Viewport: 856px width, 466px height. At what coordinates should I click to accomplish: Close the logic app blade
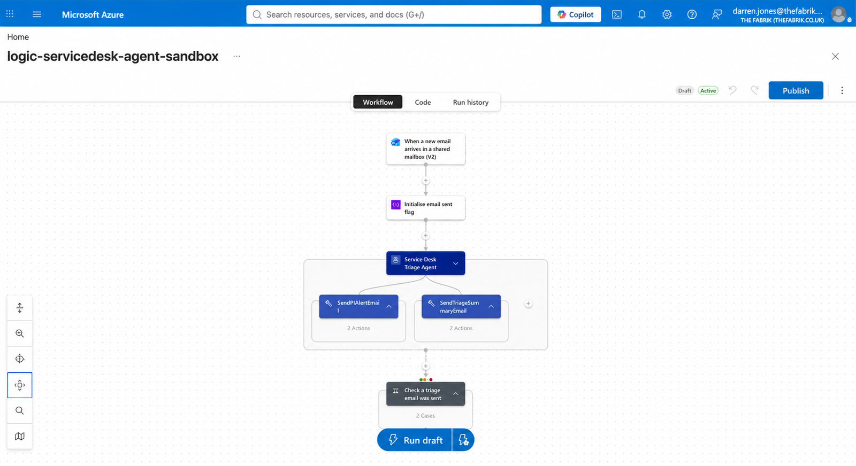[x=835, y=56]
